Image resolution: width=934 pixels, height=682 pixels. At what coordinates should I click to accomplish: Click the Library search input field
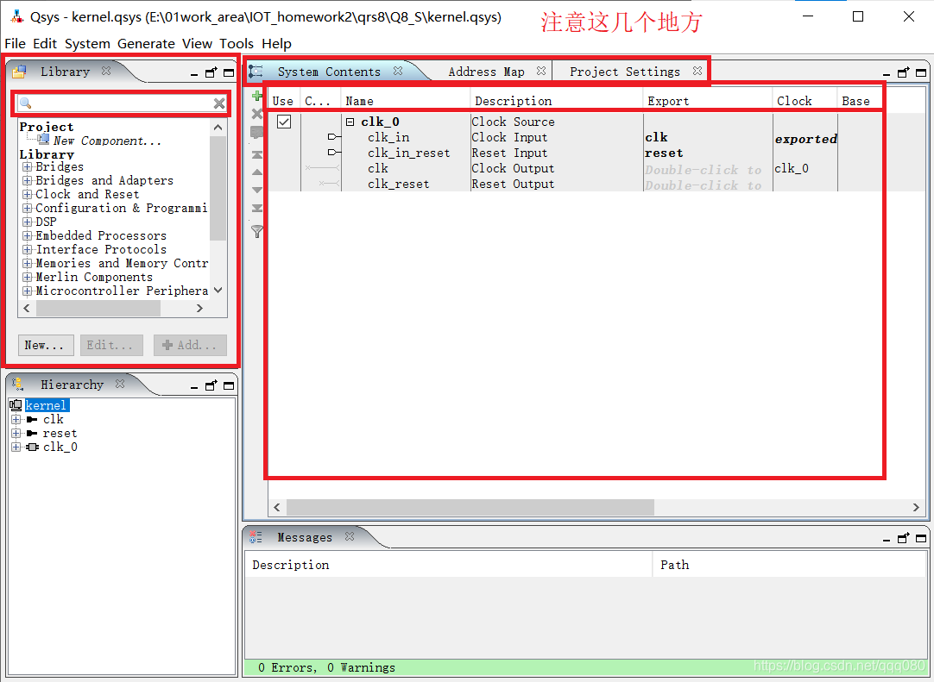tap(122, 103)
